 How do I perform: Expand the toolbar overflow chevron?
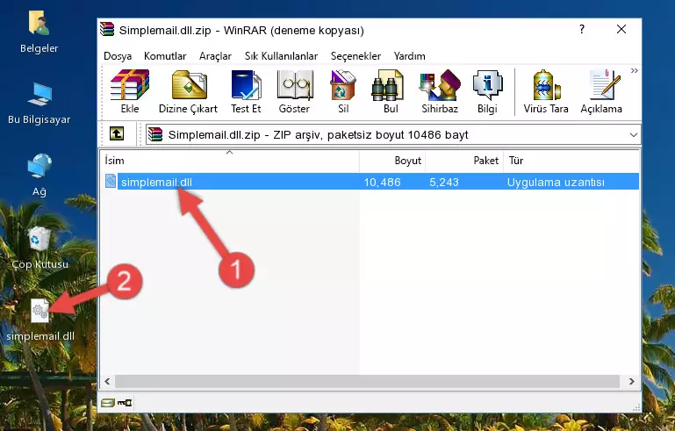(x=634, y=70)
